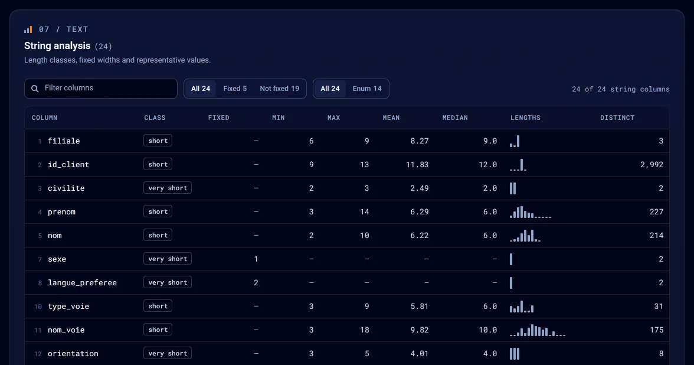Click the langue_preferee column name
This screenshot has height=365, width=694.
tap(83, 282)
